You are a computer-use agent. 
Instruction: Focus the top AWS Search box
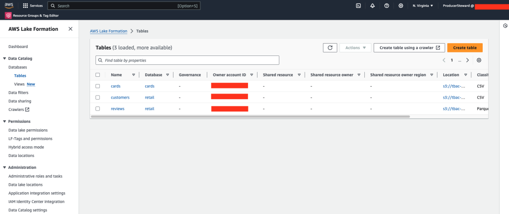point(124,6)
